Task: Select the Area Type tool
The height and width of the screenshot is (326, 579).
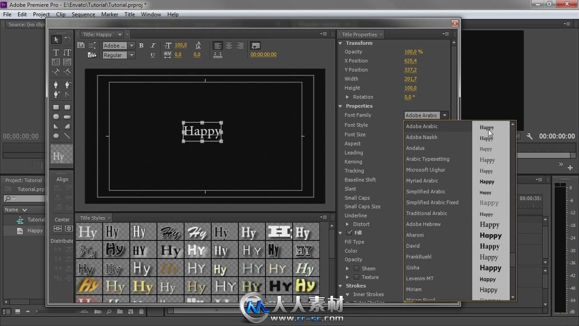Action: tap(56, 62)
